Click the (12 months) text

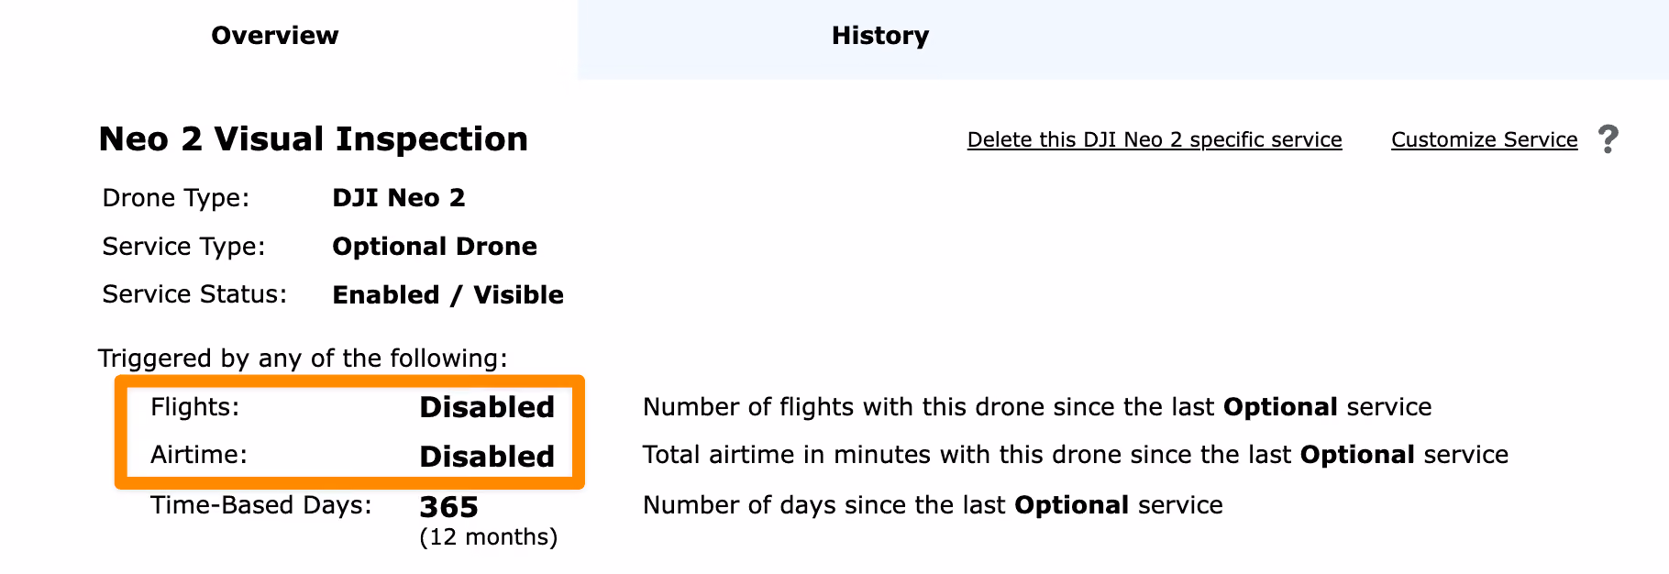[x=489, y=537]
